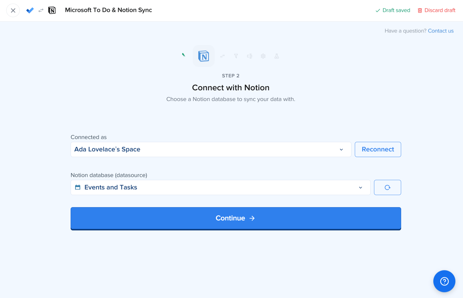This screenshot has width=463, height=298.
Task: Click the two-way arrows icon in the header
Action: click(x=41, y=10)
